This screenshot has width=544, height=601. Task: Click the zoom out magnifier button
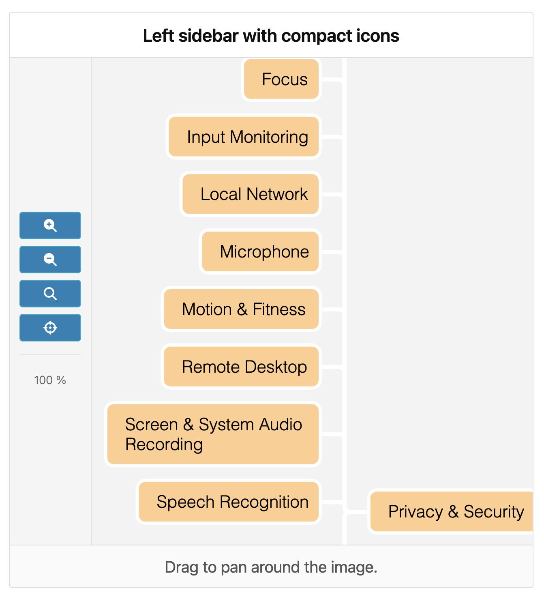tap(50, 260)
